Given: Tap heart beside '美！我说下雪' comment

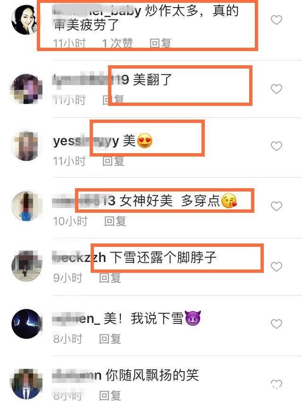Looking at the screenshot, I should coord(276,324).
